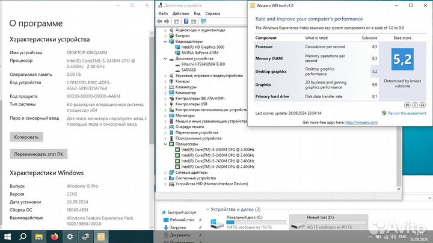
Task: Collapse the Процессоры category
Action: (165, 144)
